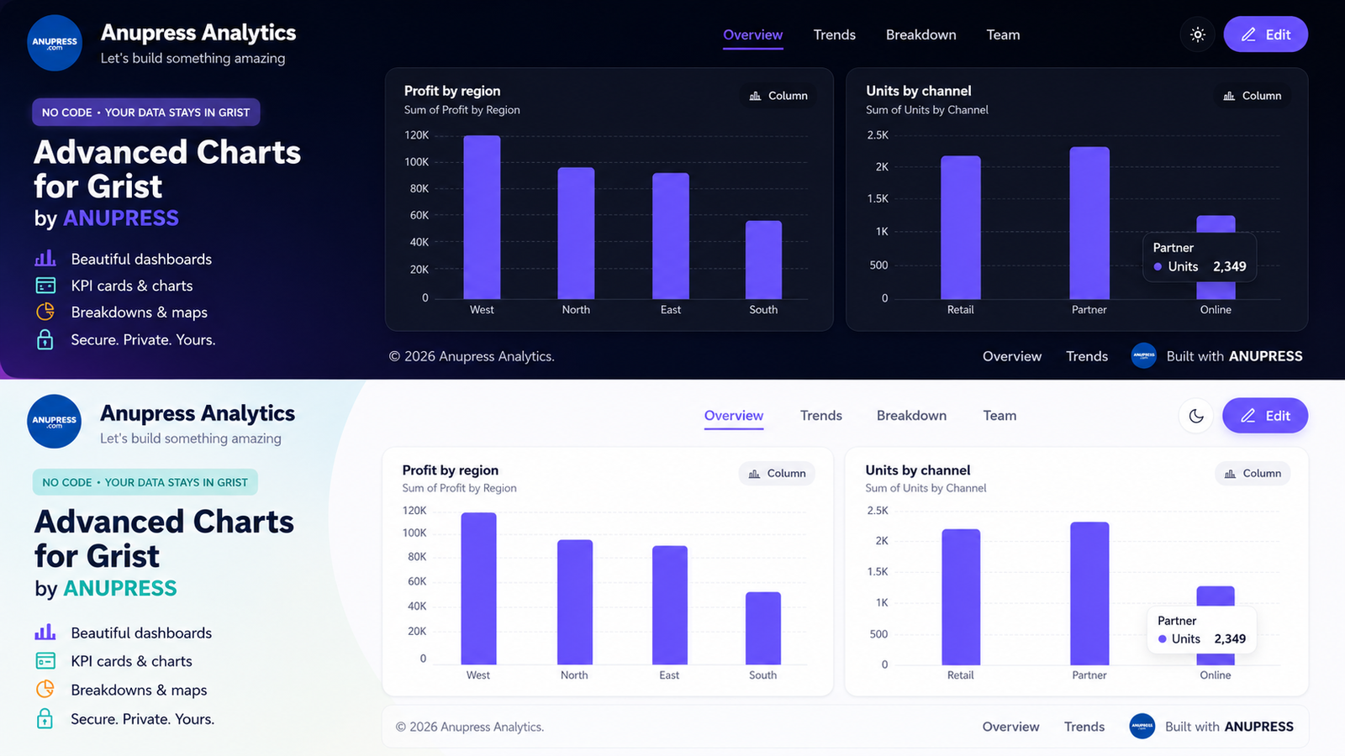1345x756 pixels.
Task: Click Retail bar in dark Units chart
Action: coord(961,227)
